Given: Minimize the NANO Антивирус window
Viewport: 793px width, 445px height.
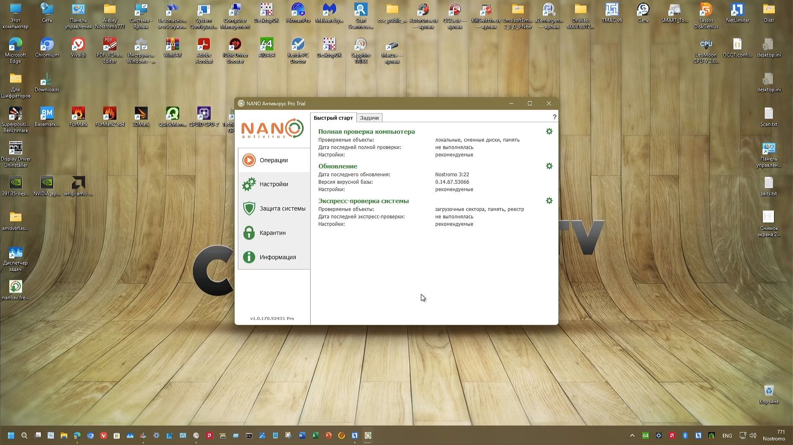Looking at the screenshot, I should [x=511, y=103].
